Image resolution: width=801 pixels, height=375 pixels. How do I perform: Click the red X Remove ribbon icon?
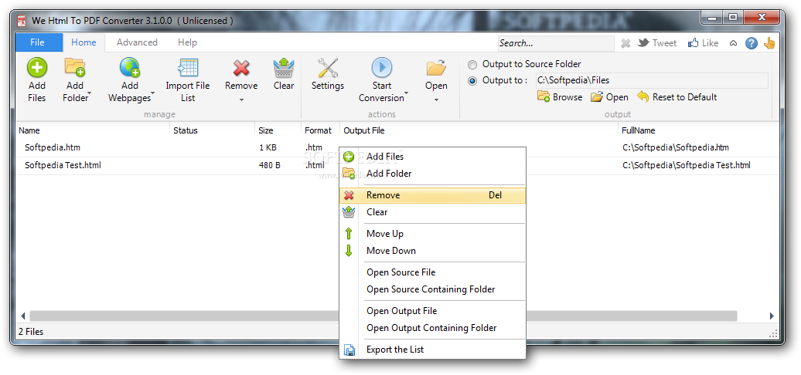[241, 67]
